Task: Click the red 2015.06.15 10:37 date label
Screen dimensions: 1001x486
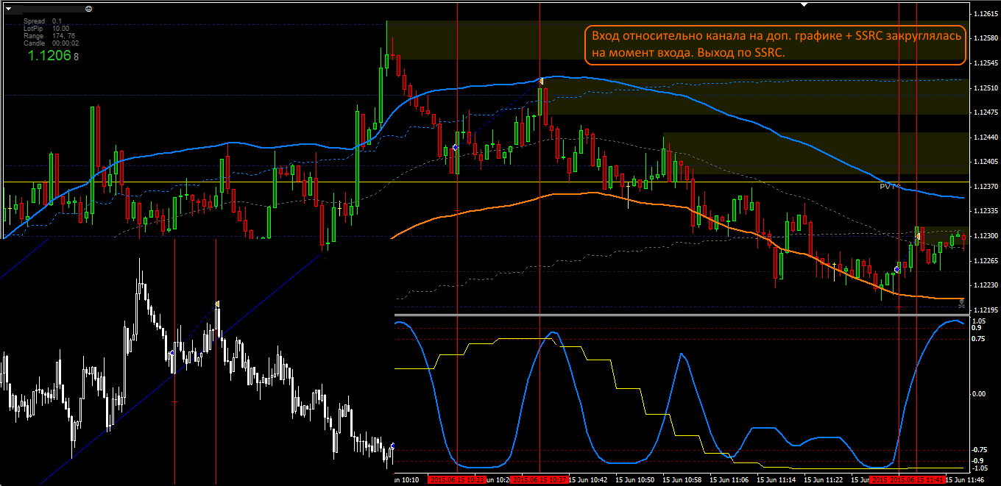Action: coord(540,479)
